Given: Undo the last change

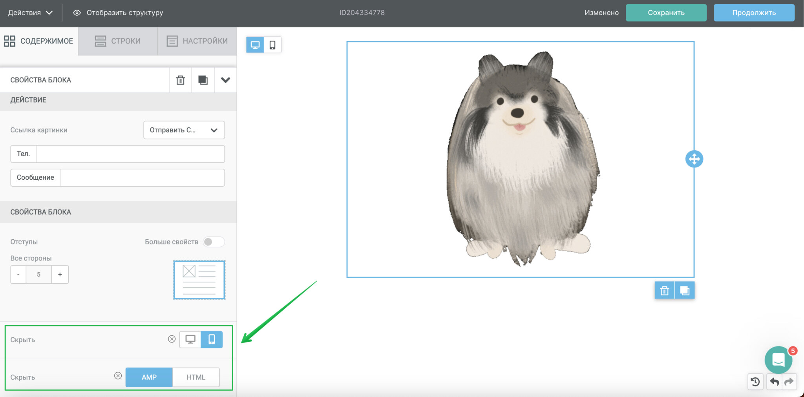Looking at the screenshot, I should pyautogui.click(x=774, y=382).
